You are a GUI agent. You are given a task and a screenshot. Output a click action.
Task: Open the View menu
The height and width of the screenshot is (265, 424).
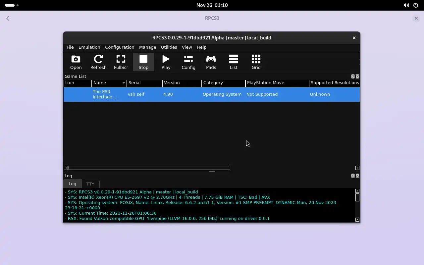point(187,47)
